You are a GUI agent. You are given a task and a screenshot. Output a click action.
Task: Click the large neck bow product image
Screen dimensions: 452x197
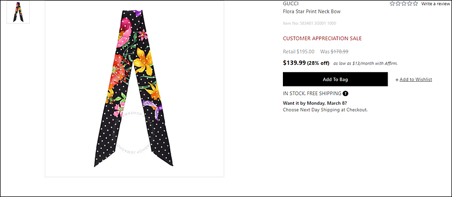(135, 89)
